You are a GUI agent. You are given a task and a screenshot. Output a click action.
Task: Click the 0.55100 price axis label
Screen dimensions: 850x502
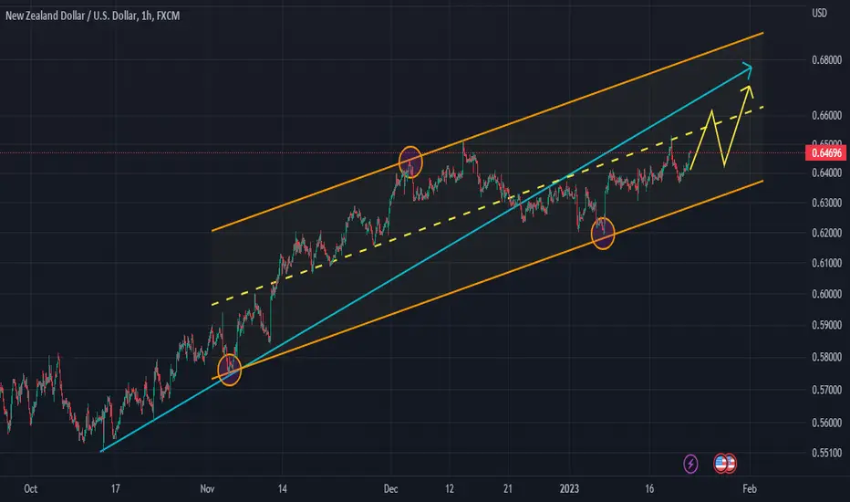click(x=826, y=453)
